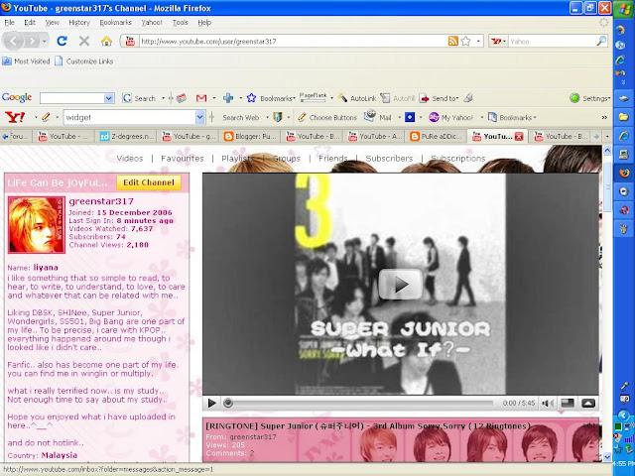The height and width of the screenshot is (476, 635).
Task: Open the search engine selector Y! dropdown
Action: click(498, 41)
